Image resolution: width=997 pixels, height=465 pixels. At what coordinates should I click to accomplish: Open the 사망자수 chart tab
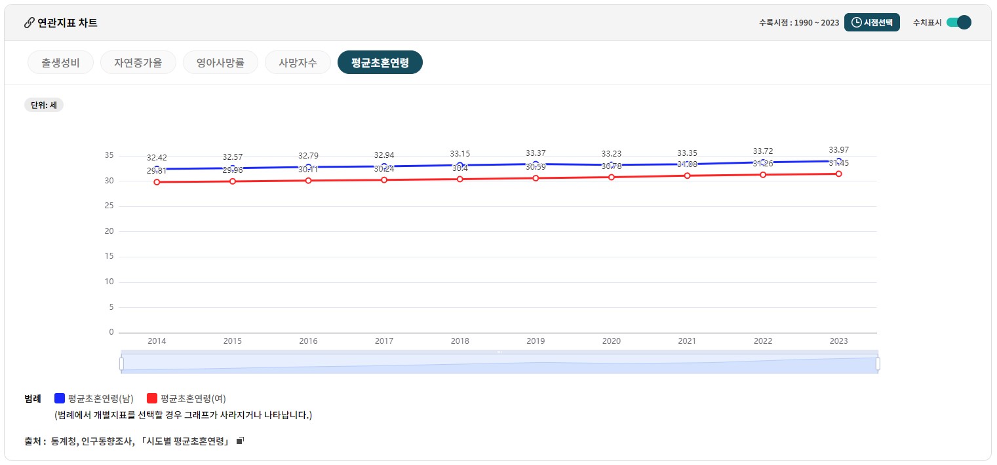[298, 62]
